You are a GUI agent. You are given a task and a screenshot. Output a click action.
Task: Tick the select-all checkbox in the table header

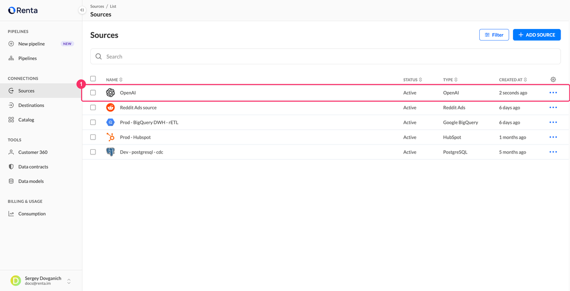tap(93, 79)
